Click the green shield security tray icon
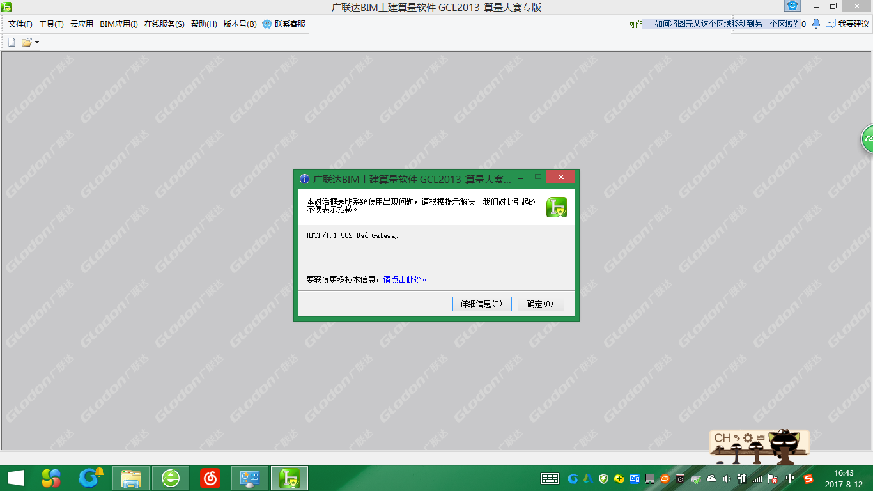 pos(604,478)
